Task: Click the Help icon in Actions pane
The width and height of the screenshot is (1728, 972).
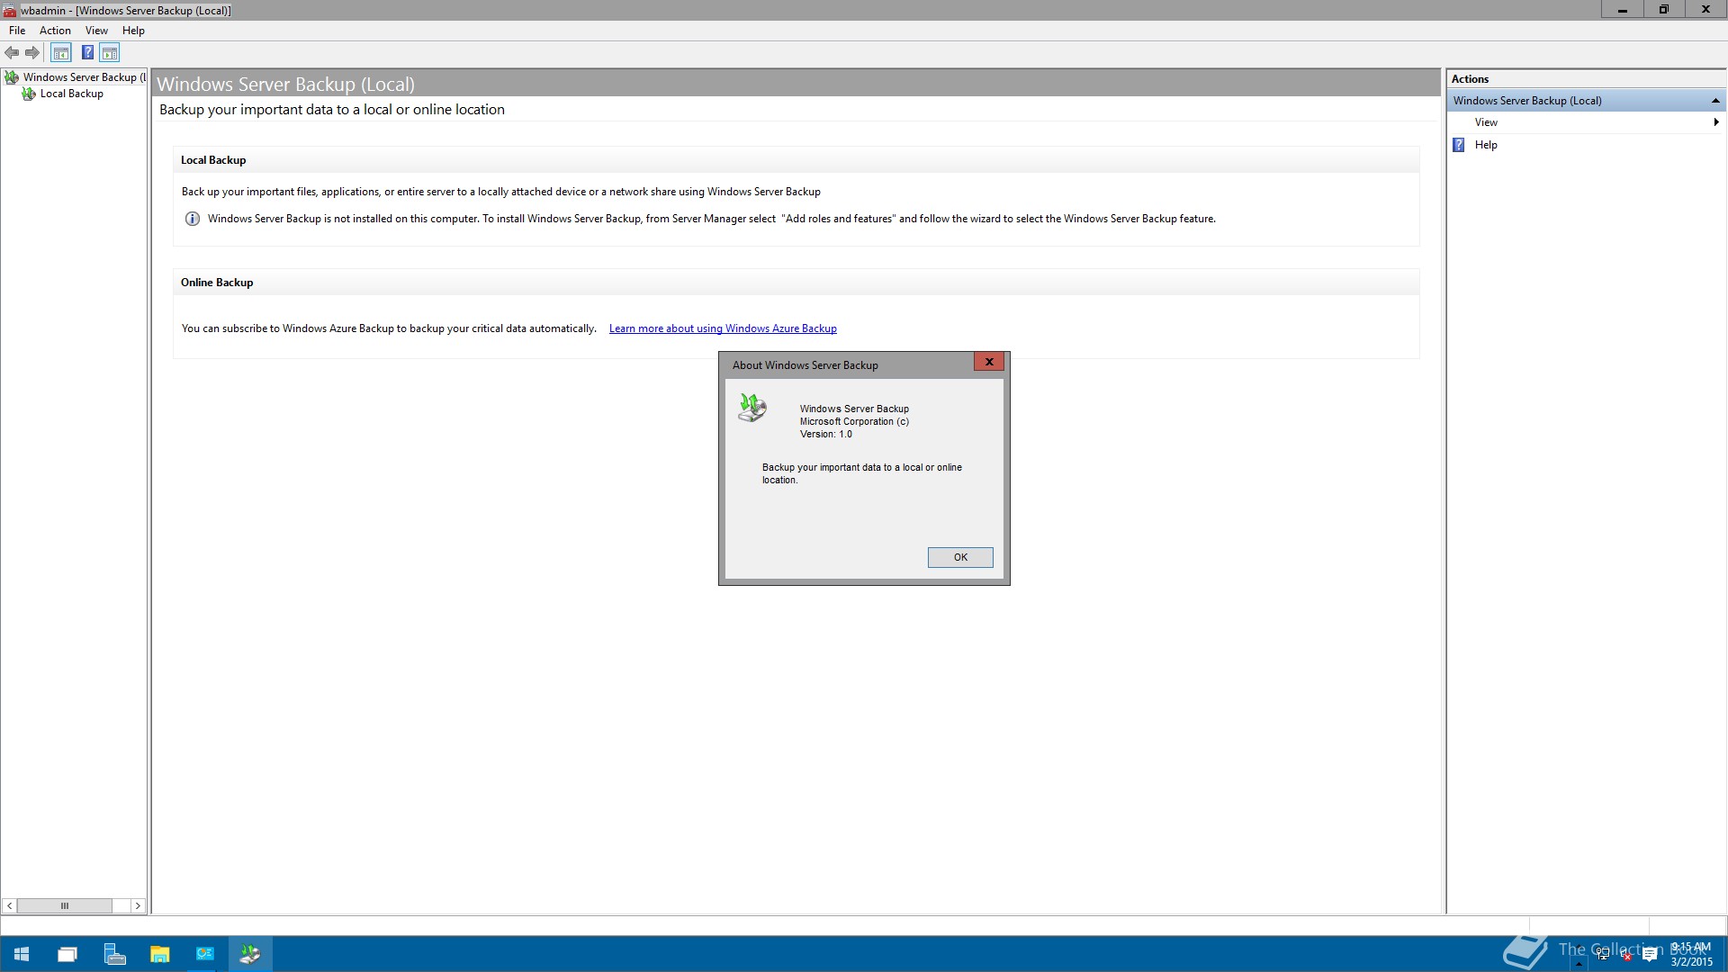Action: click(1459, 145)
